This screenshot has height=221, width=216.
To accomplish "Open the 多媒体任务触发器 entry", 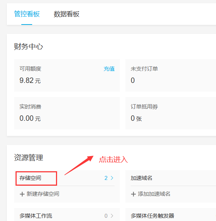I will coord(152,216).
